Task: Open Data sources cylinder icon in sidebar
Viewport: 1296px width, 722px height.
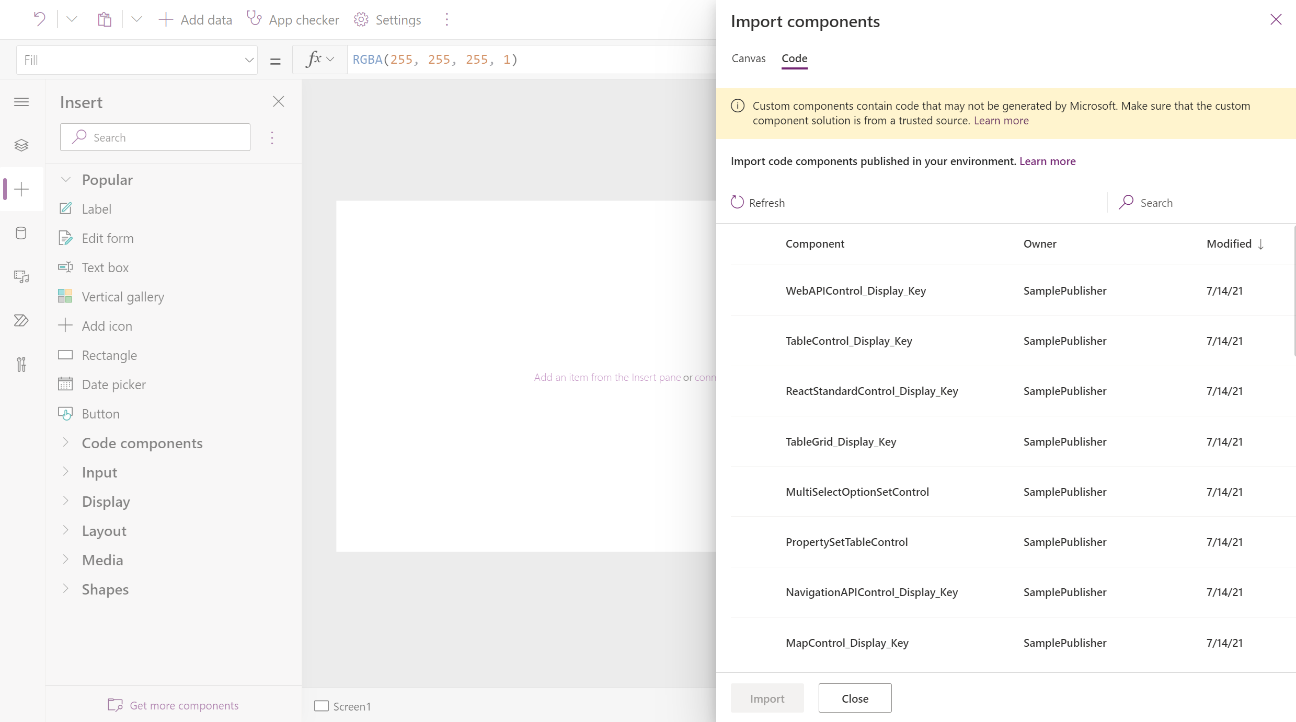Action: point(21,233)
